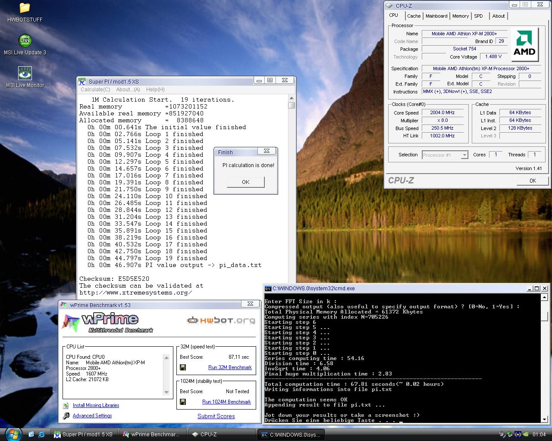This screenshot has height=441, width=552.
Task: Open the Help(H) menu in Super PI
Action: tap(155, 90)
